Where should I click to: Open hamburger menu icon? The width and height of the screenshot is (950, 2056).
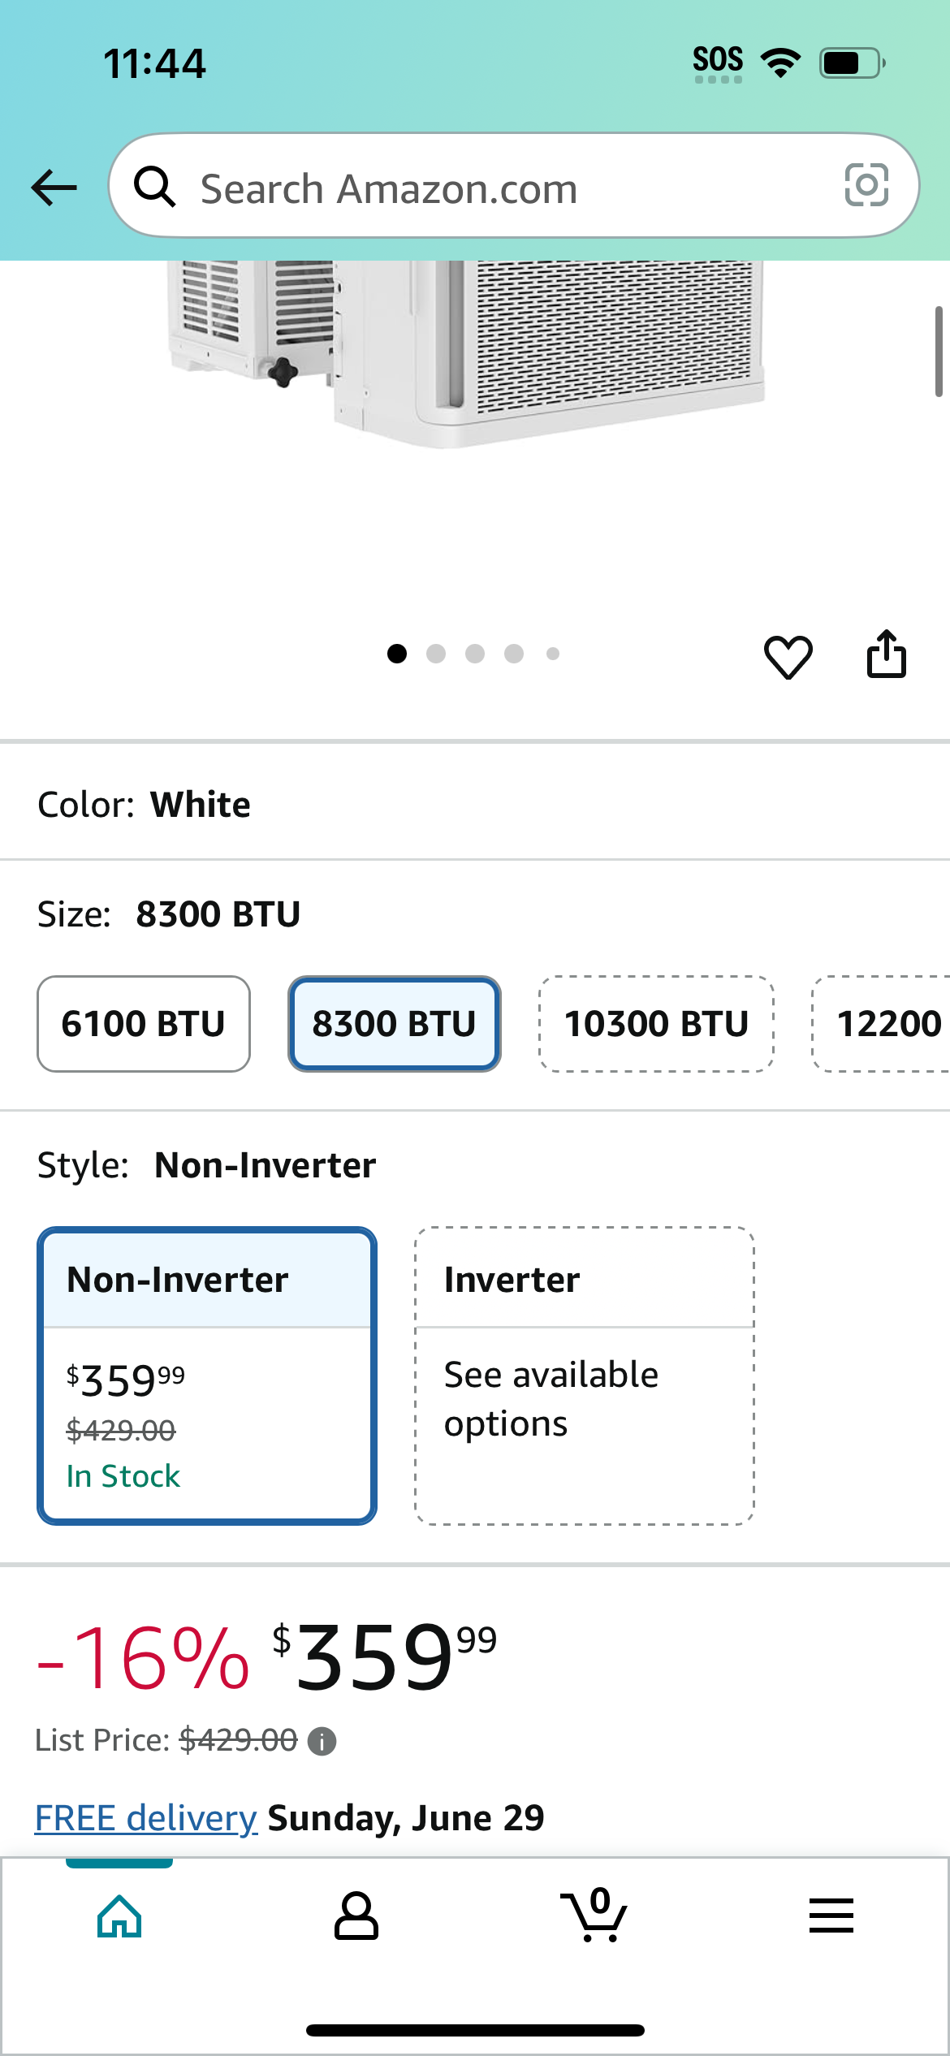click(831, 1916)
